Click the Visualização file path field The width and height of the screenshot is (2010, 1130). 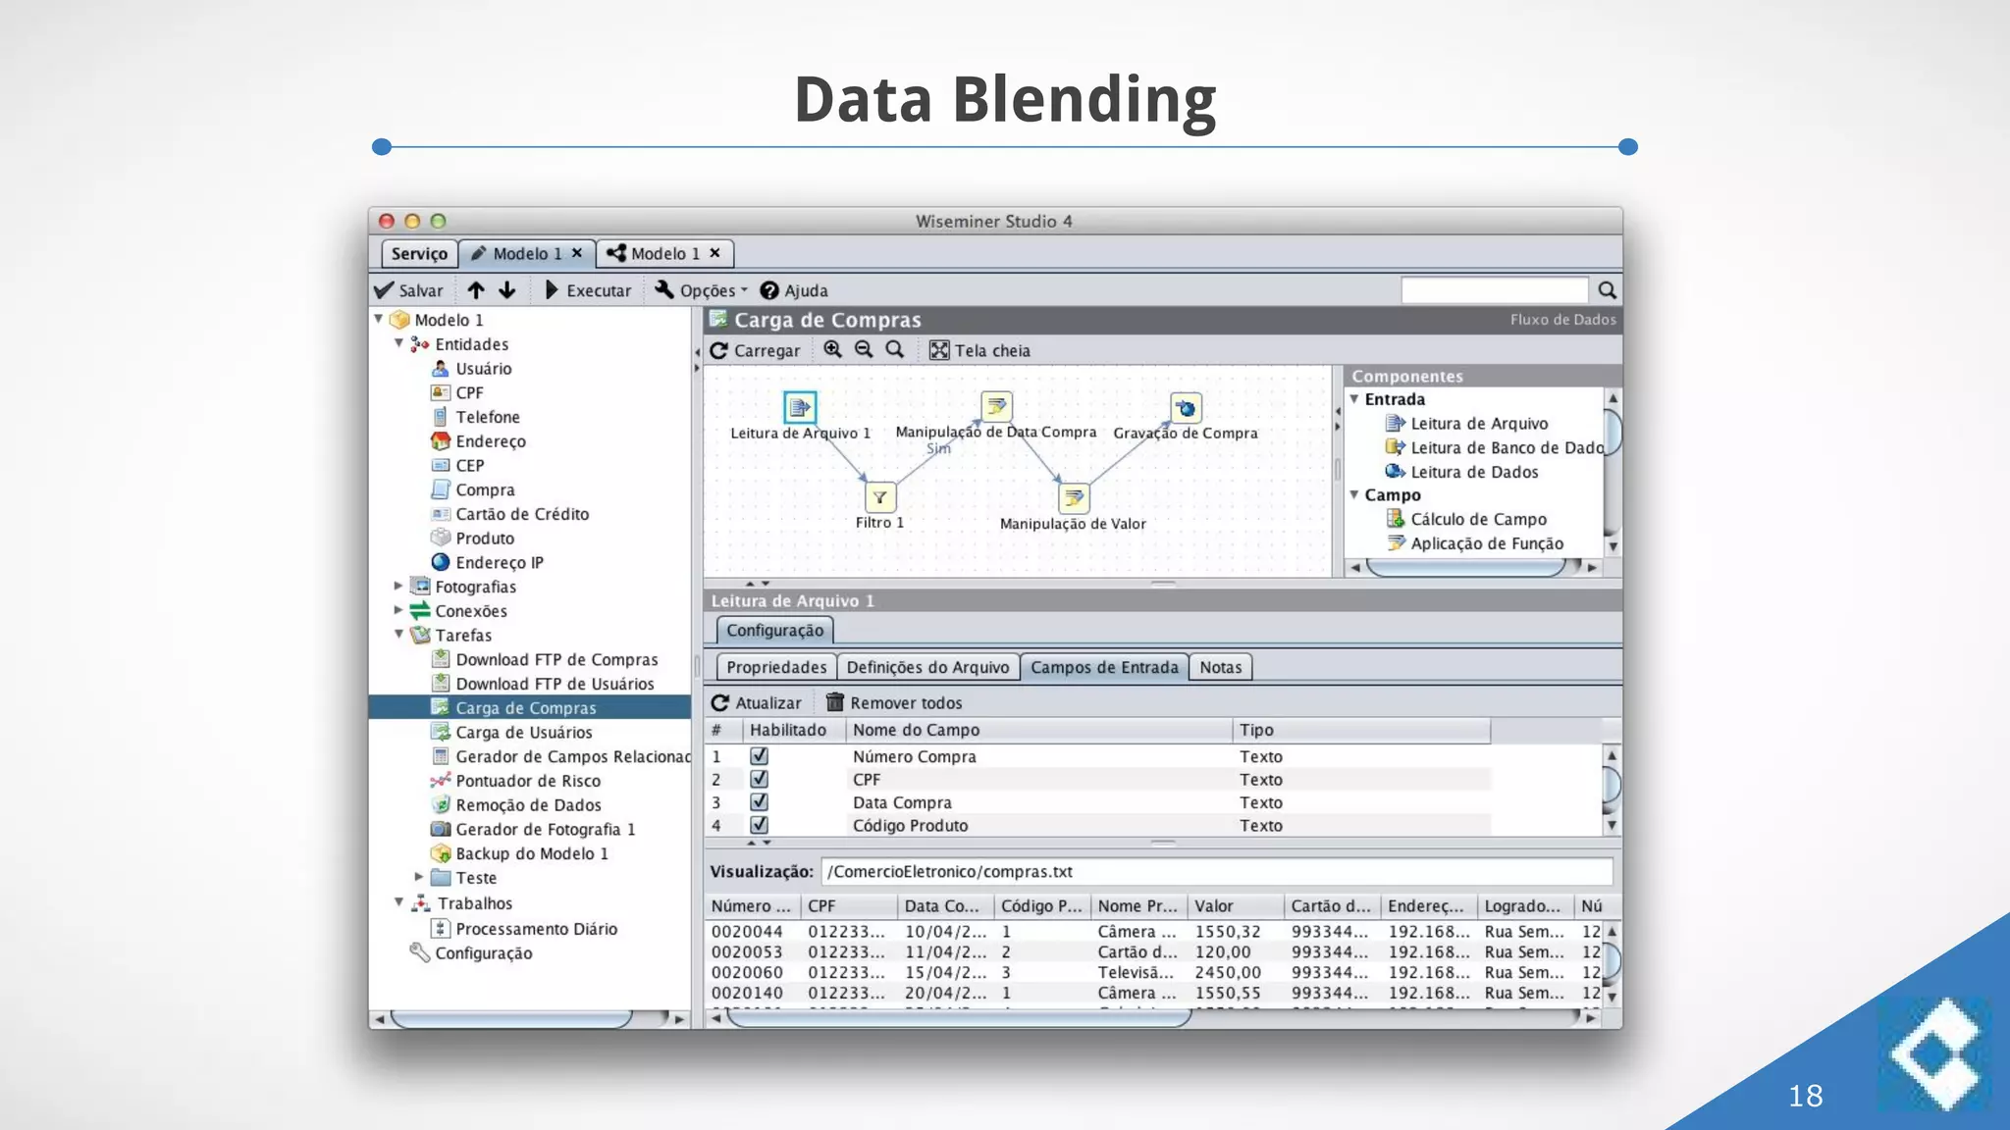tap(1216, 871)
